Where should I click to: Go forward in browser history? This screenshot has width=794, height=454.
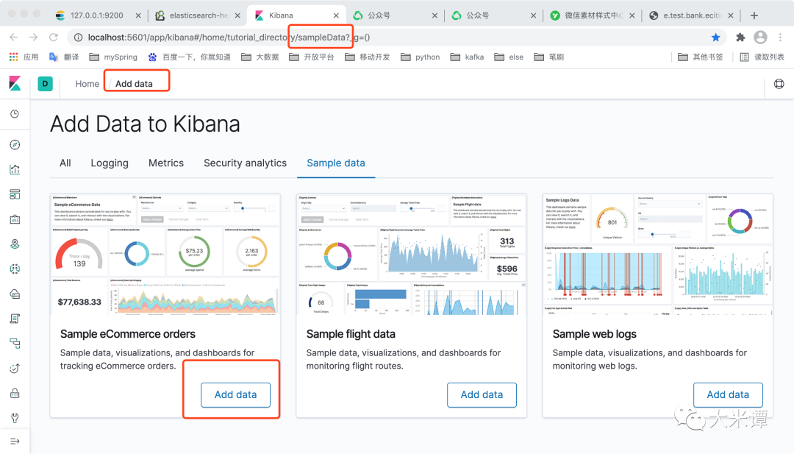(33, 37)
